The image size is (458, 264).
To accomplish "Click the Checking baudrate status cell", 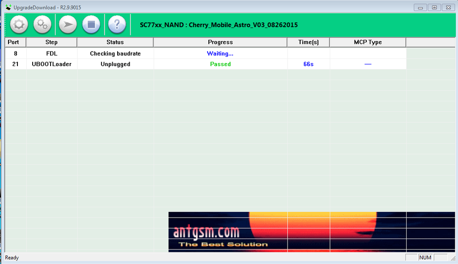I will tap(115, 54).
